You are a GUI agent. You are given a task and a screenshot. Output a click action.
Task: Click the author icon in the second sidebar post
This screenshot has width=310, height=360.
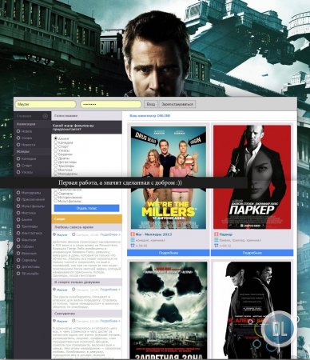[x=54, y=290]
